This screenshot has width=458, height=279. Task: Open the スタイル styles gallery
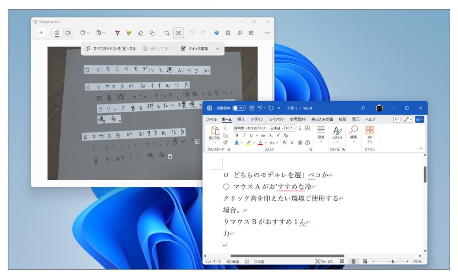338,134
